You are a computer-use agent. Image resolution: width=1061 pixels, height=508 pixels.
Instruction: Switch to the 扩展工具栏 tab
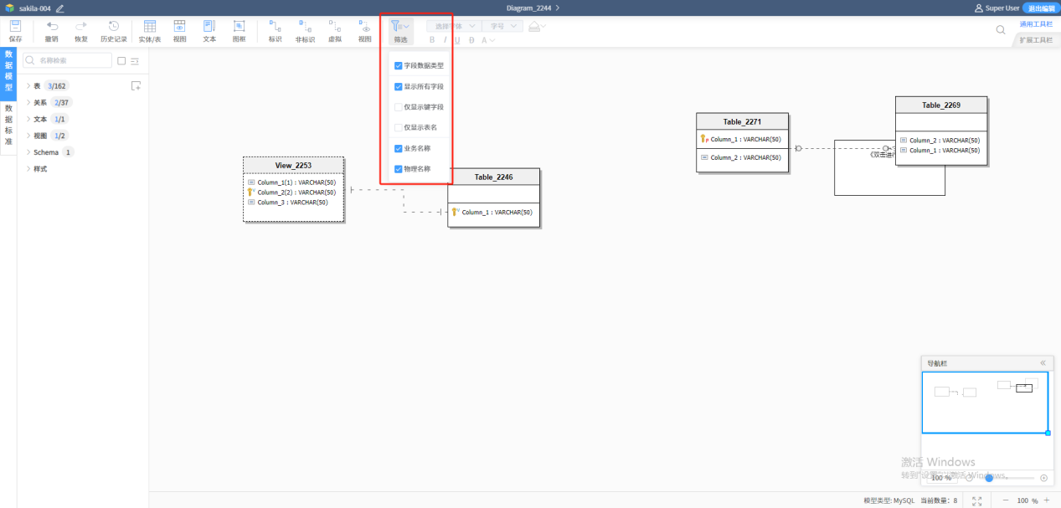[1036, 39]
